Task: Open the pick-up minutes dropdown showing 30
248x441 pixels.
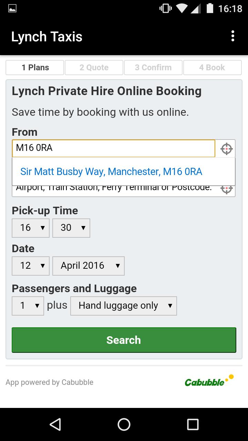Action: [71, 228]
